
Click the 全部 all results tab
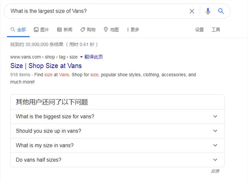[18, 30]
